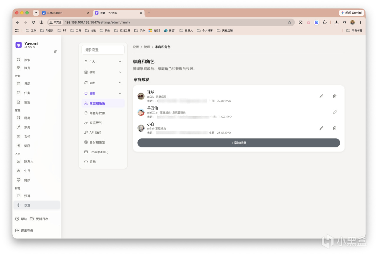
Task: Click the address bar URL
Action: 97,22
